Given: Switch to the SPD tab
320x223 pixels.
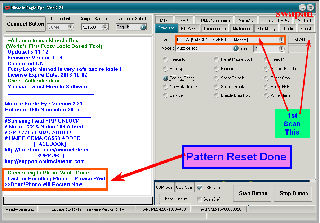Looking at the screenshot, I should tap(184, 21).
